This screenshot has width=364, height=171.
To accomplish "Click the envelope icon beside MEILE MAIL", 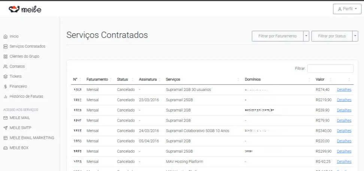I will click(6, 118).
